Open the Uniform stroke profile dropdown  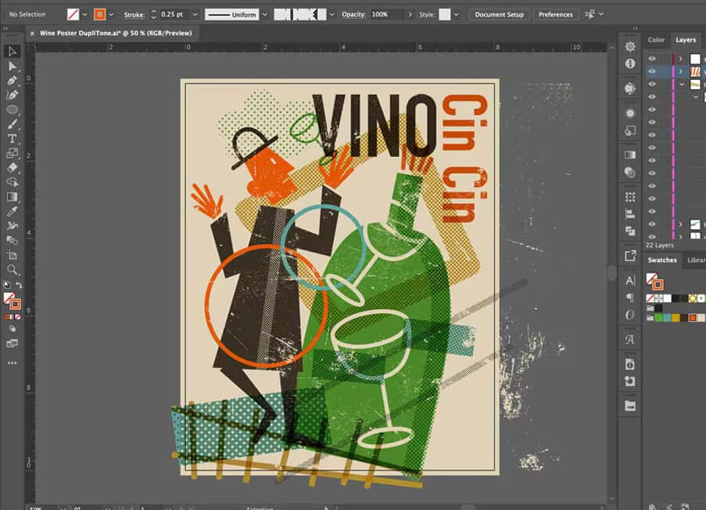click(x=264, y=15)
